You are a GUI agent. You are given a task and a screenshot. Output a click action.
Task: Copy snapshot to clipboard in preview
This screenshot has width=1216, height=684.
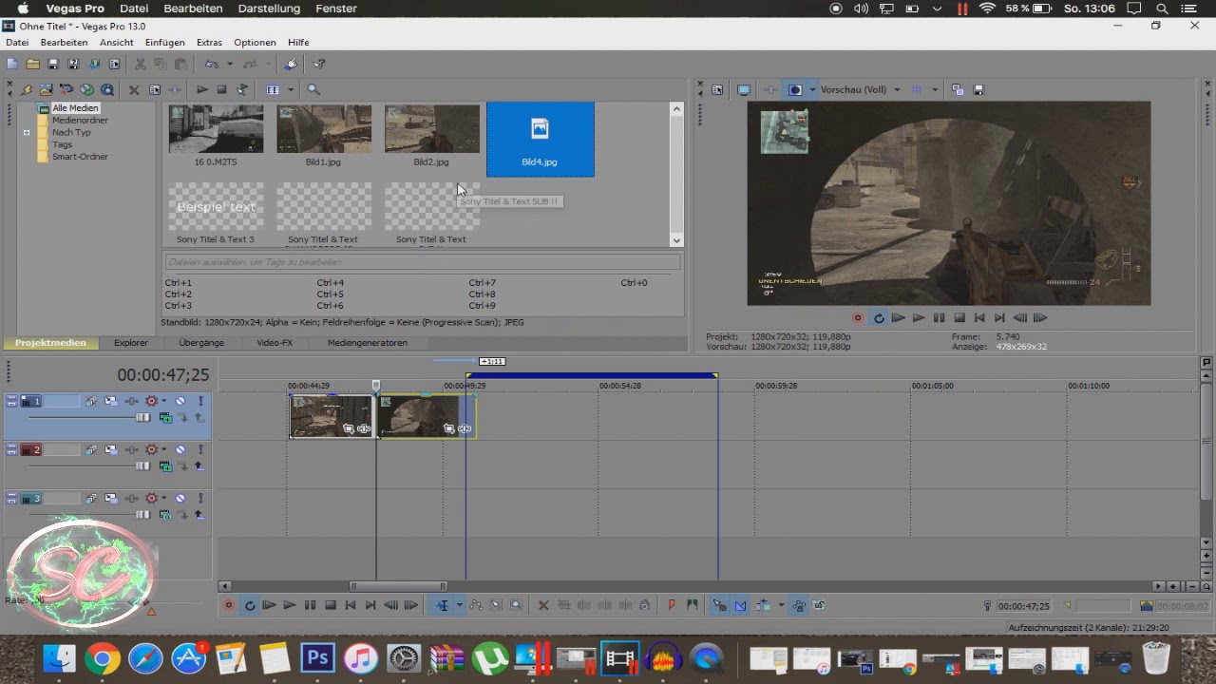click(x=958, y=89)
